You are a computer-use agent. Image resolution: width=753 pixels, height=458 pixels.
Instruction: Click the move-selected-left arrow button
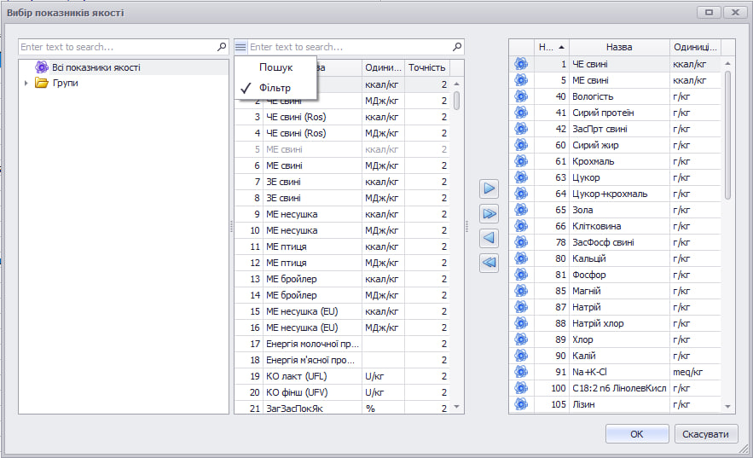coord(489,238)
